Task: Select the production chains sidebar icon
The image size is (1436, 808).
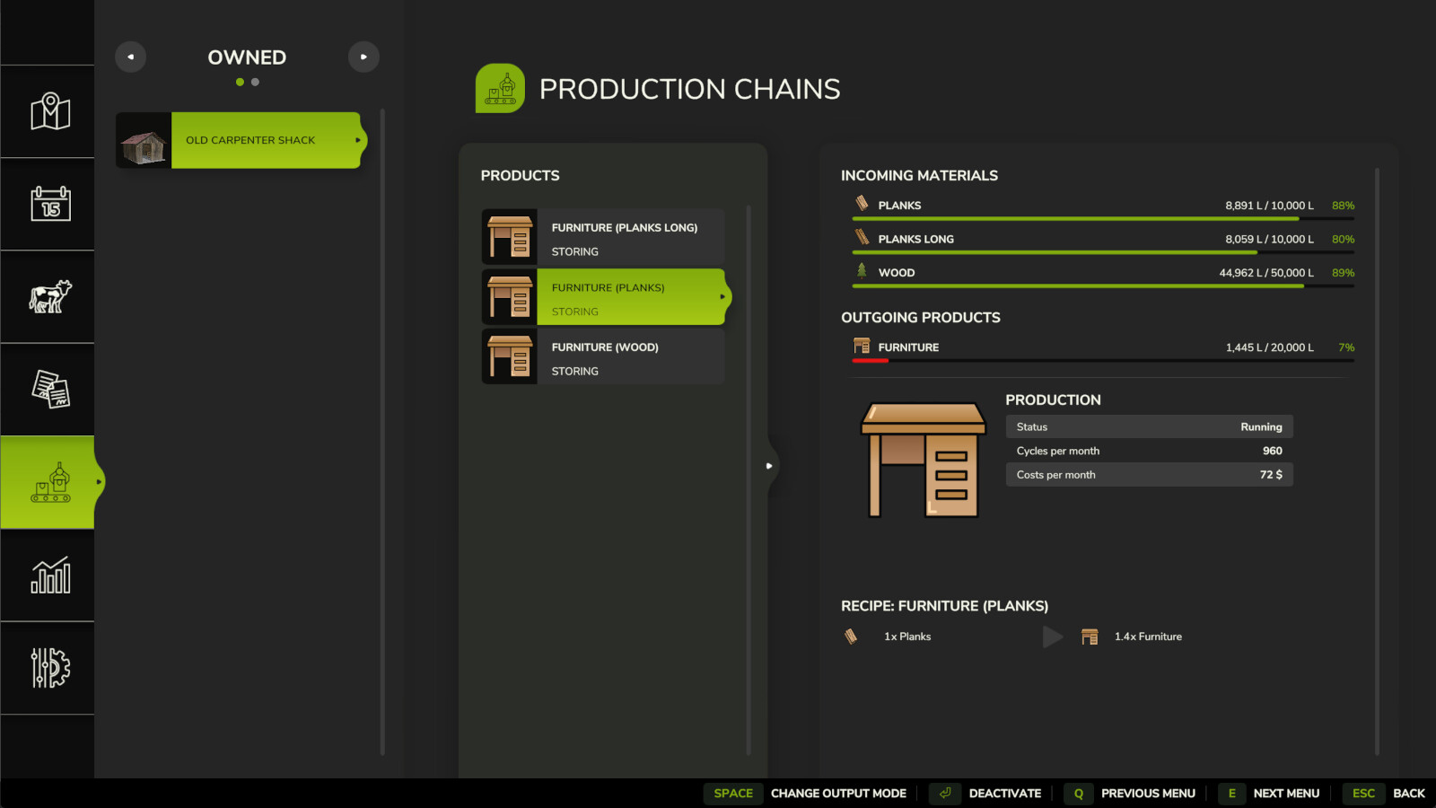Action: pyautogui.click(x=50, y=483)
